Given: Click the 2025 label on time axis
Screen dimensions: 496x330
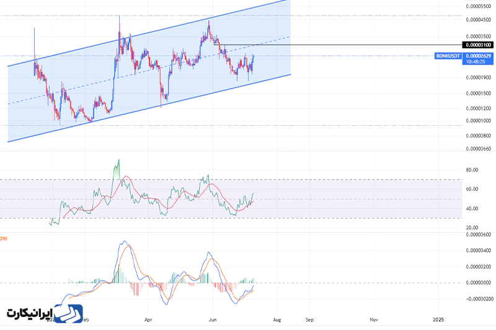Looking at the screenshot, I should tap(438, 320).
